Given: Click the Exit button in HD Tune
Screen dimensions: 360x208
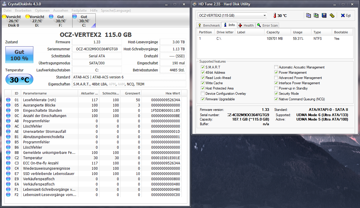Looking at the screenshot, I should point(346,16).
